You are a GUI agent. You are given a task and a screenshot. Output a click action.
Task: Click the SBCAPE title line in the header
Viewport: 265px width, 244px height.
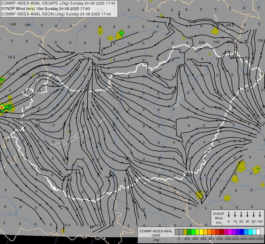pos(58,3)
